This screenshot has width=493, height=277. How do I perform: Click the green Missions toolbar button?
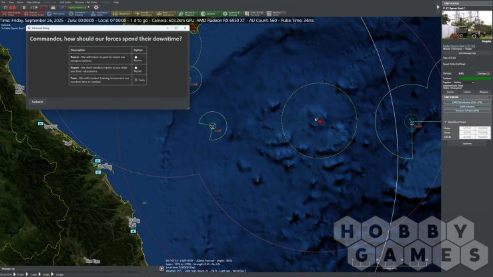(x=187, y=13)
